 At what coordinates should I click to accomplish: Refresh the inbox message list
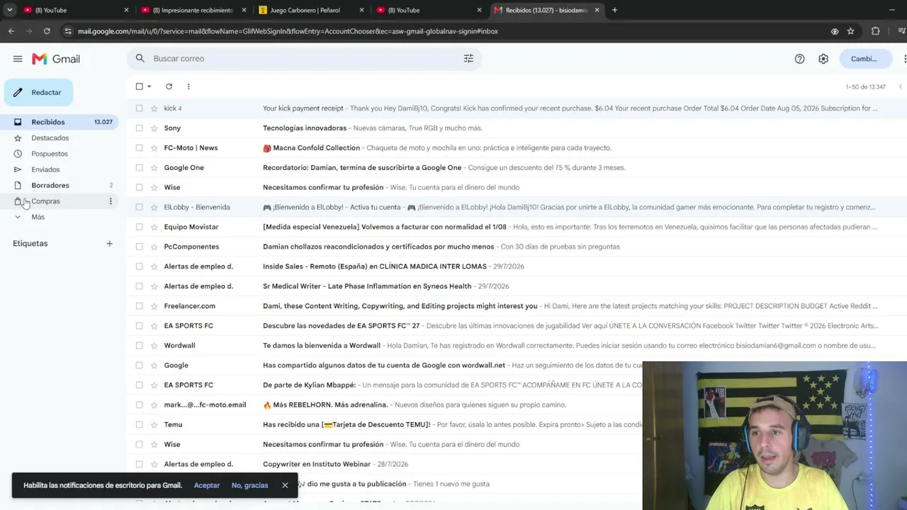169,86
